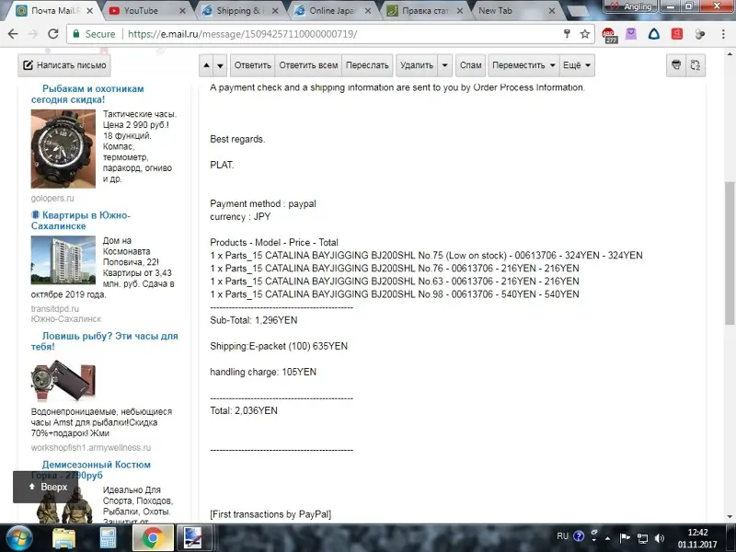Open the Windows Start menu
The width and height of the screenshot is (736, 552).
point(18,538)
